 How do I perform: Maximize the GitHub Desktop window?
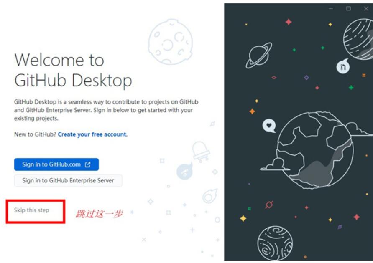(x=348, y=9)
